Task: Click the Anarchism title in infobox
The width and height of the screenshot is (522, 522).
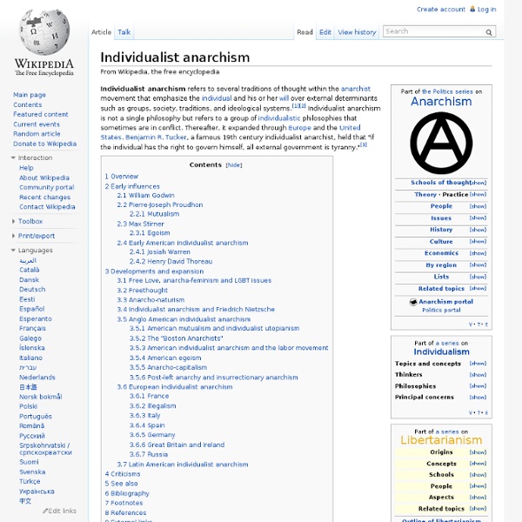Action: [441, 102]
